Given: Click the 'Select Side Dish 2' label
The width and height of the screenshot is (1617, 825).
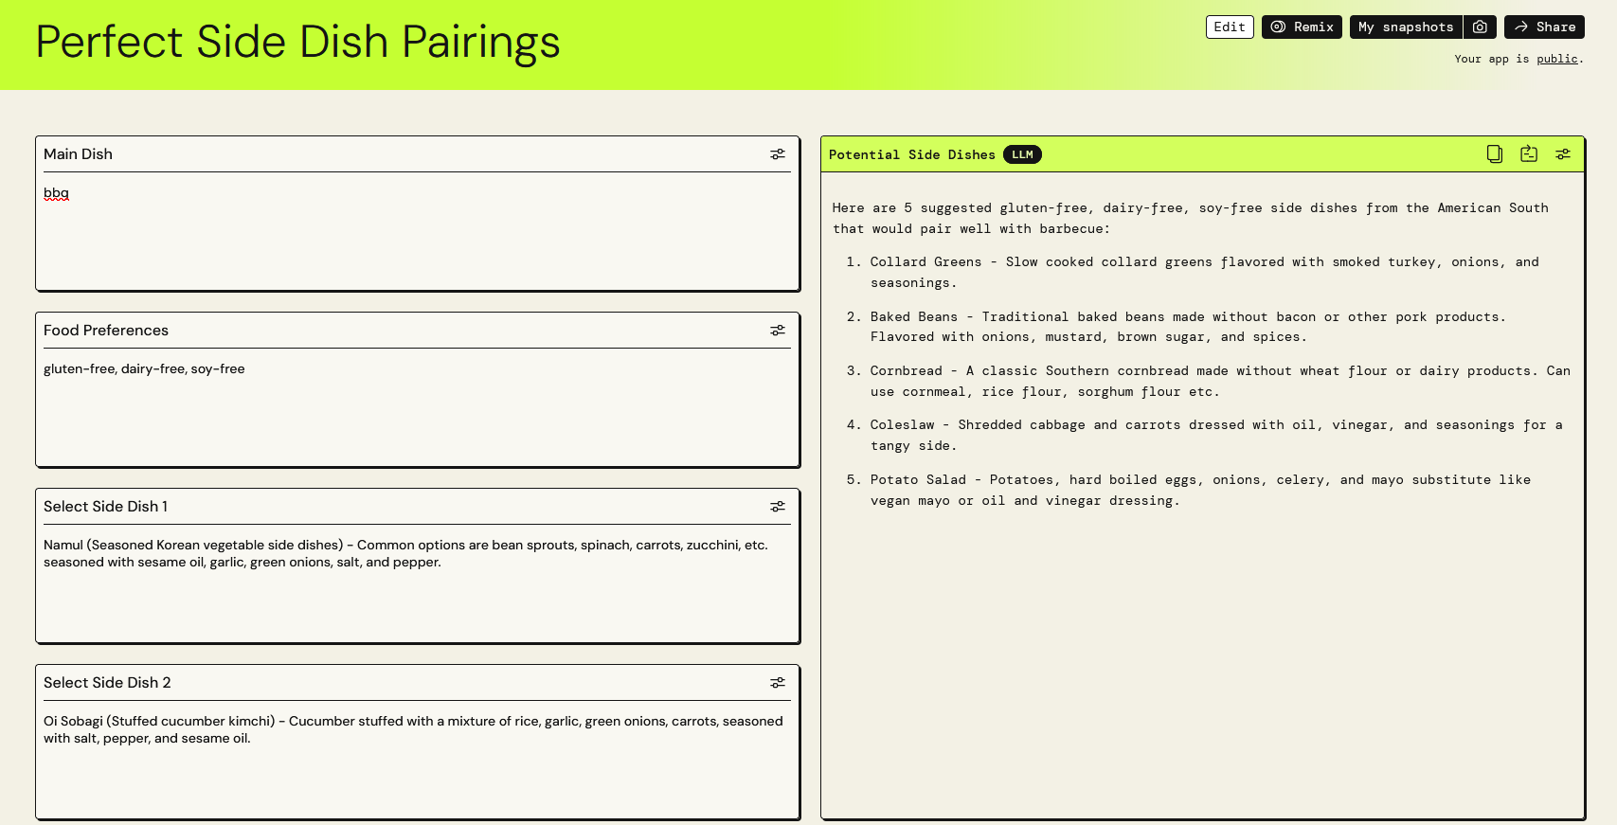Looking at the screenshot, I should (107, 683).
